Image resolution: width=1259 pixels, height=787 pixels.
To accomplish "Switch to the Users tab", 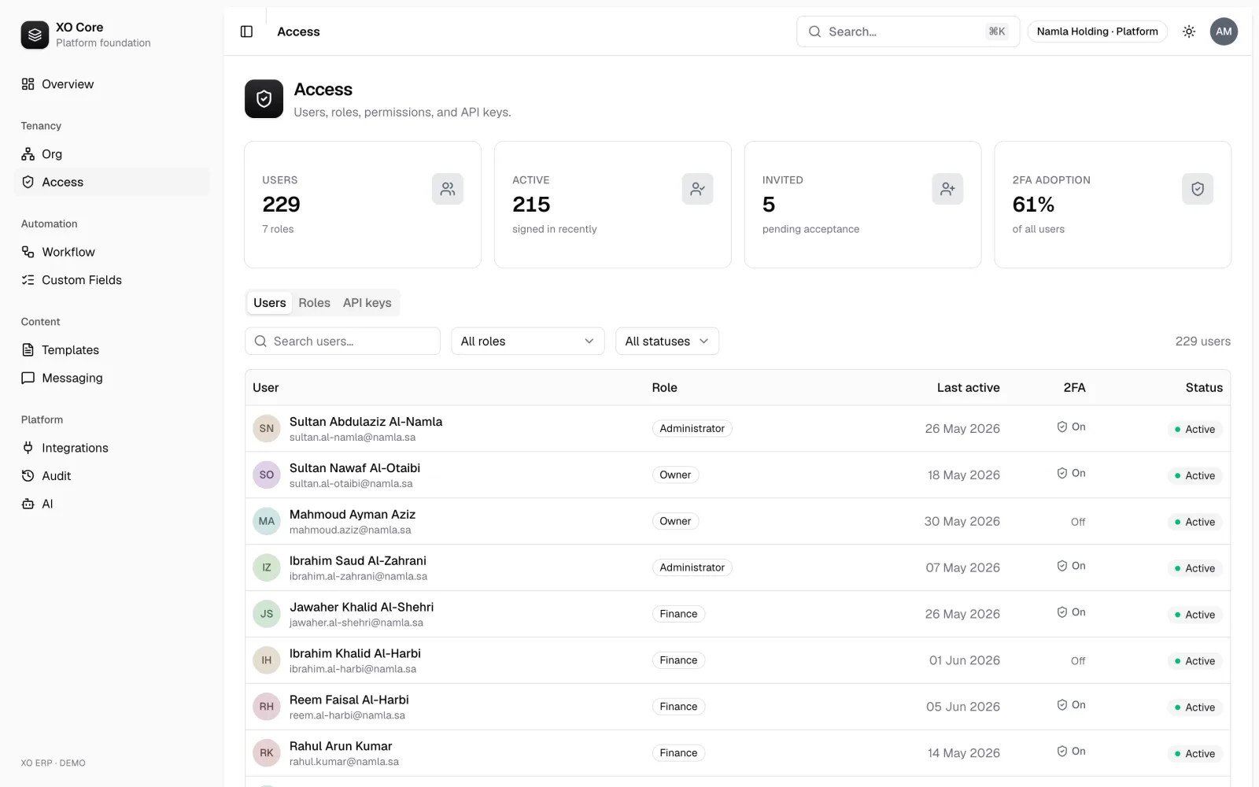I will [x=270, y=303].
